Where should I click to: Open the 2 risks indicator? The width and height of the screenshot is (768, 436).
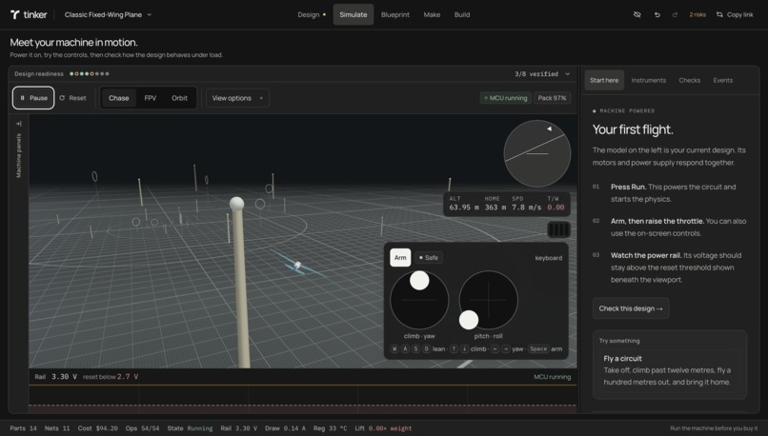click(x=697, y=14)
